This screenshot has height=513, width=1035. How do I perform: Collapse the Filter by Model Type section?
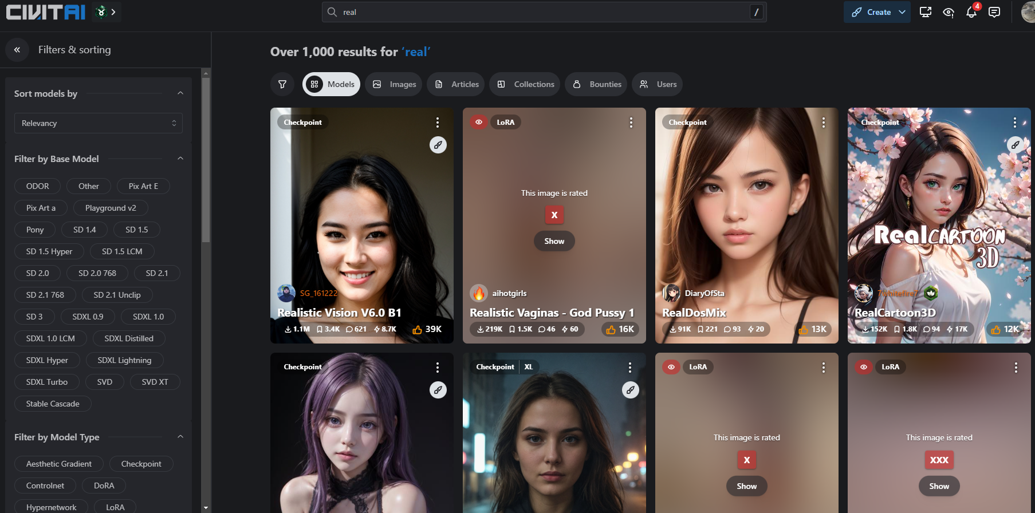tap(180, 437)
